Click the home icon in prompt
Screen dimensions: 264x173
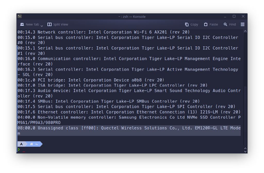pos(31,144)
